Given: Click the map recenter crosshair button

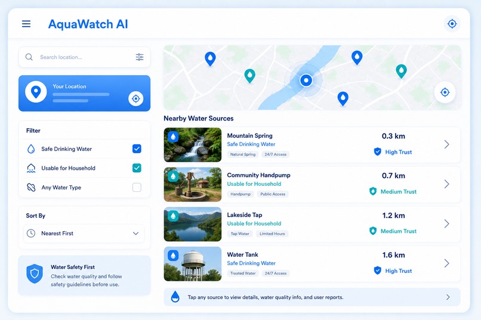Looking at the screenshot, I should [445, 92].
